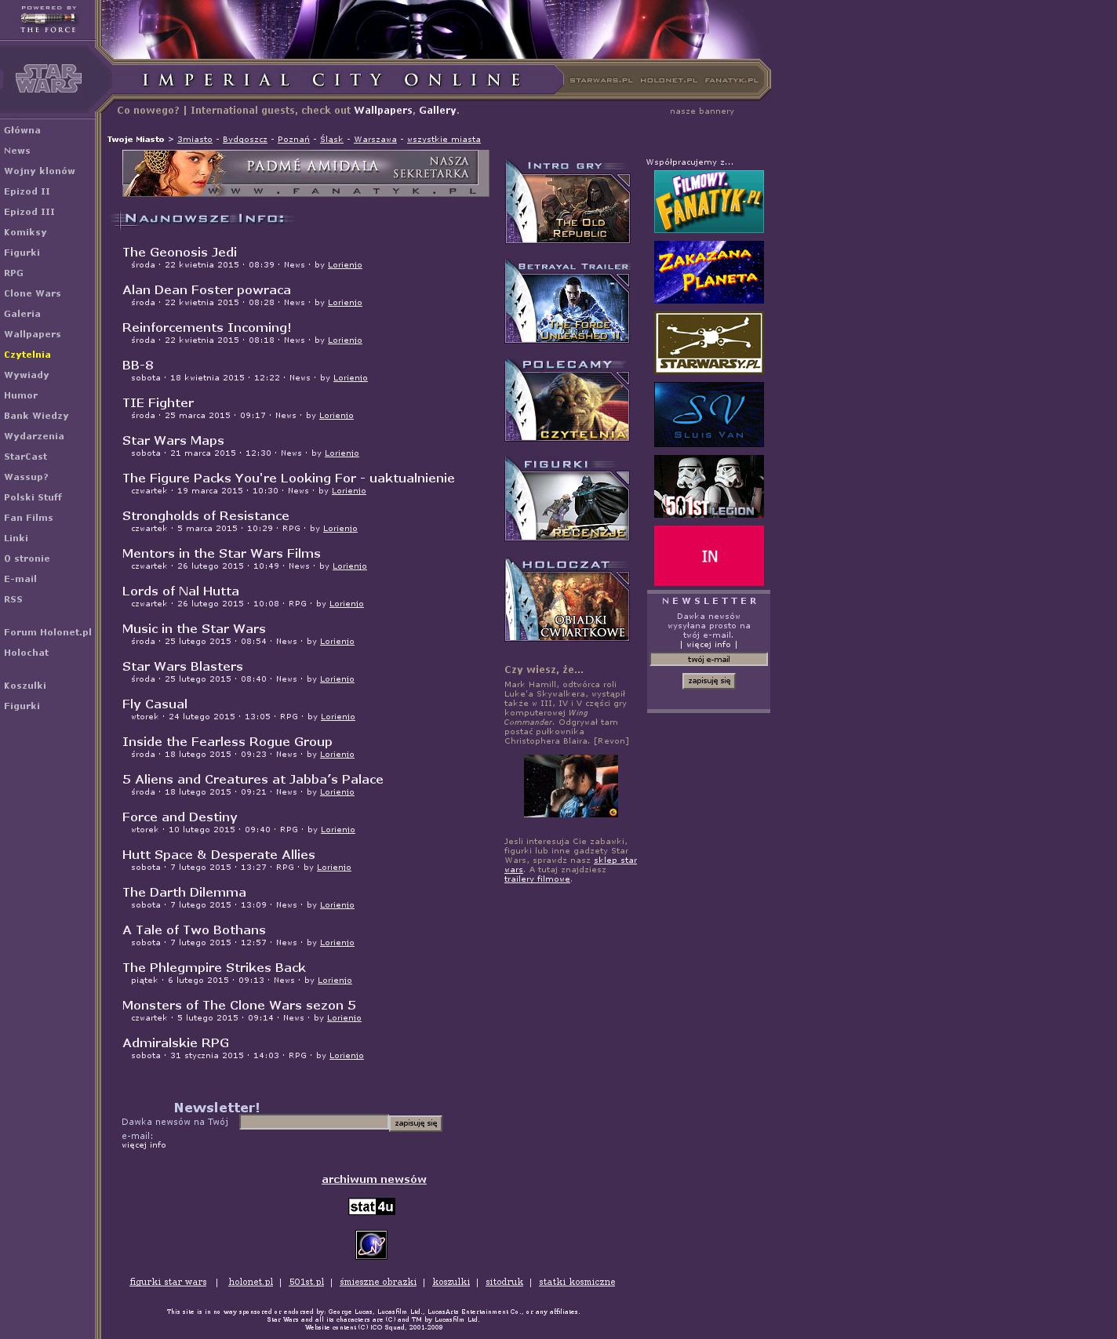Click the Padmé Amidala top banner
Screen dimensions: 1117x1339
(305, 173)
